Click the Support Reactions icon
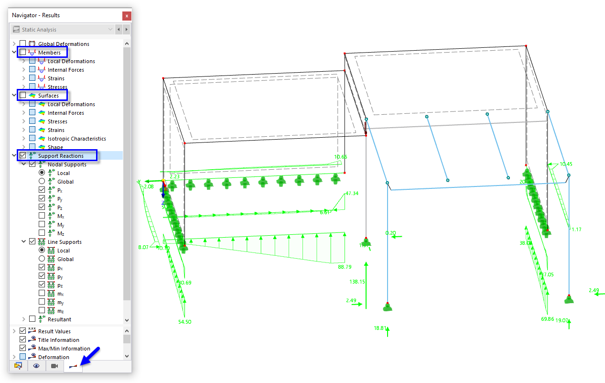605x383 pixels. coord(32,156)
